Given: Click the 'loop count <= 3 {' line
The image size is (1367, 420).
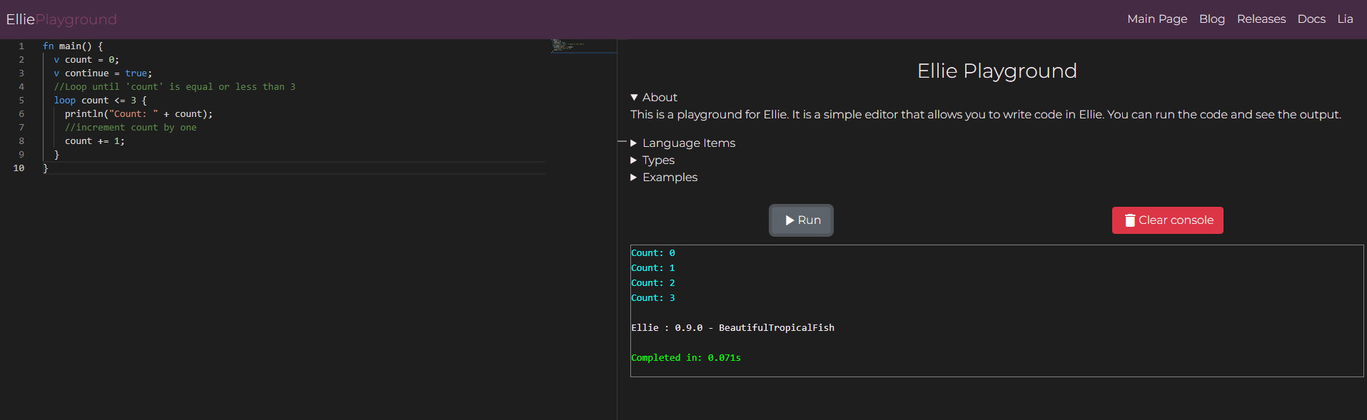Looking at the screenshot, I should 100,101.
